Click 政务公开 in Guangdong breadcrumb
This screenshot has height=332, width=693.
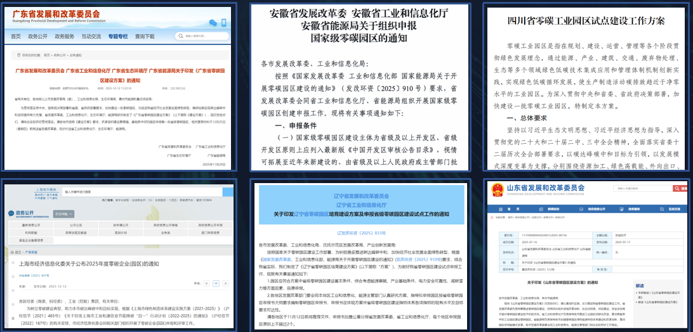pos(60,55)
